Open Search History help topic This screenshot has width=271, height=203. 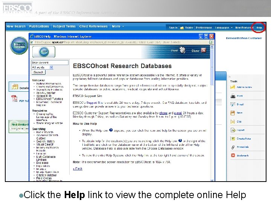tap(46, 141)
